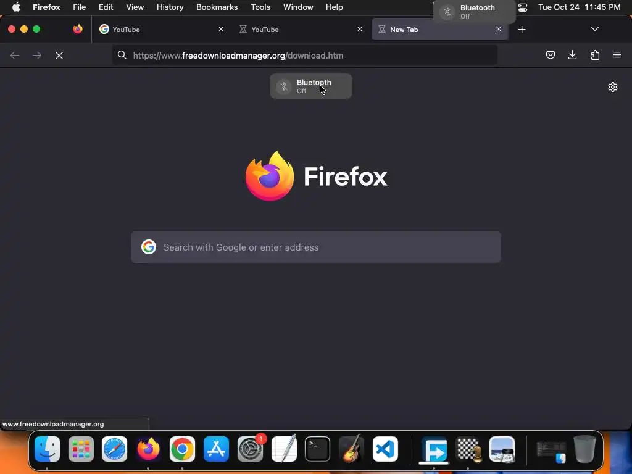Viewport: 632px width, 474px height.
Task: Go back to the previous page
Action: click(x=15, y=55)
